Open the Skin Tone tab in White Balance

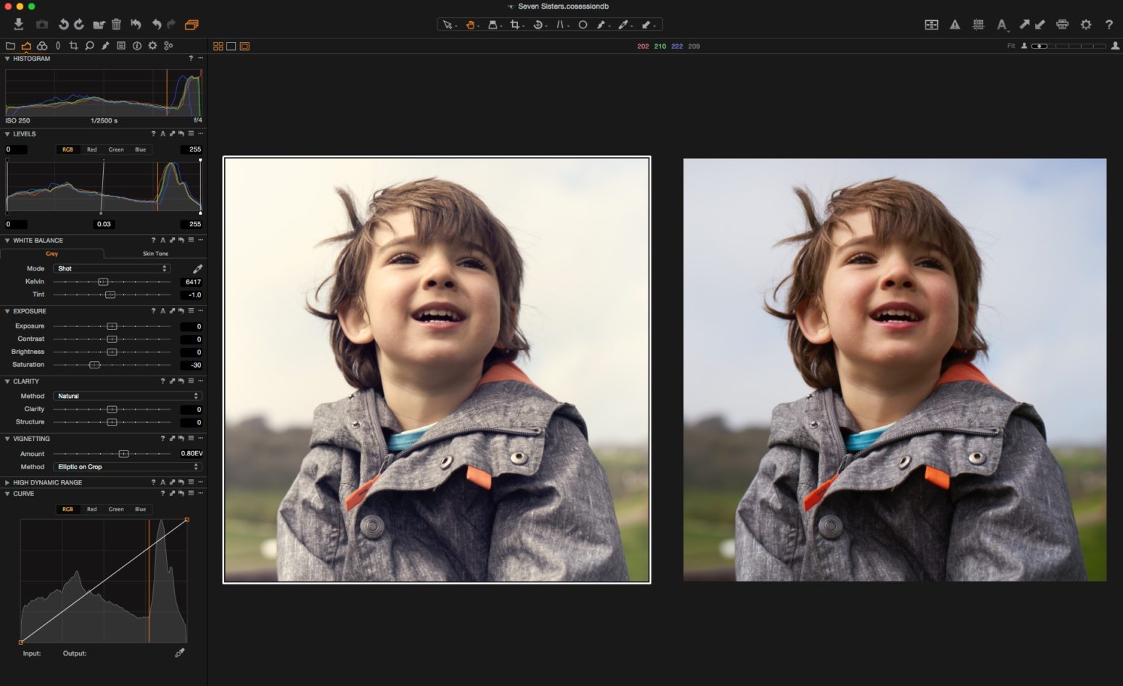[x=155, y=253]
